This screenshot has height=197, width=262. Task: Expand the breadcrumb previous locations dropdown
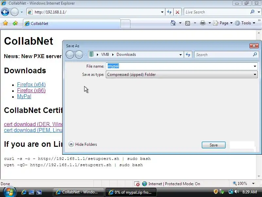point(180,55)
